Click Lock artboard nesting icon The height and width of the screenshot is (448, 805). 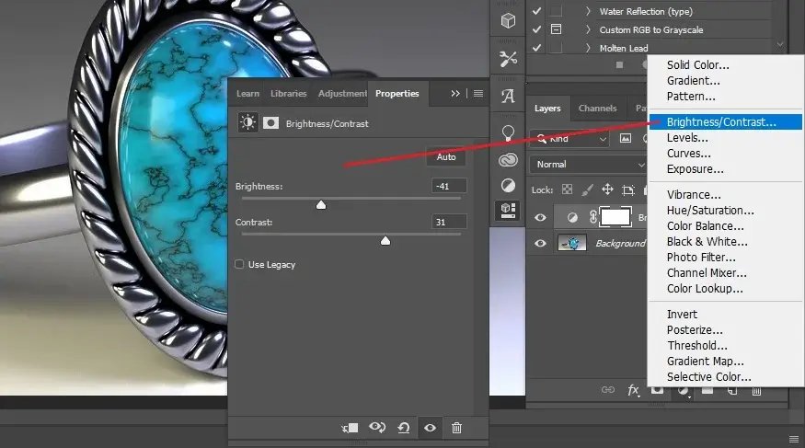[627, 190]
